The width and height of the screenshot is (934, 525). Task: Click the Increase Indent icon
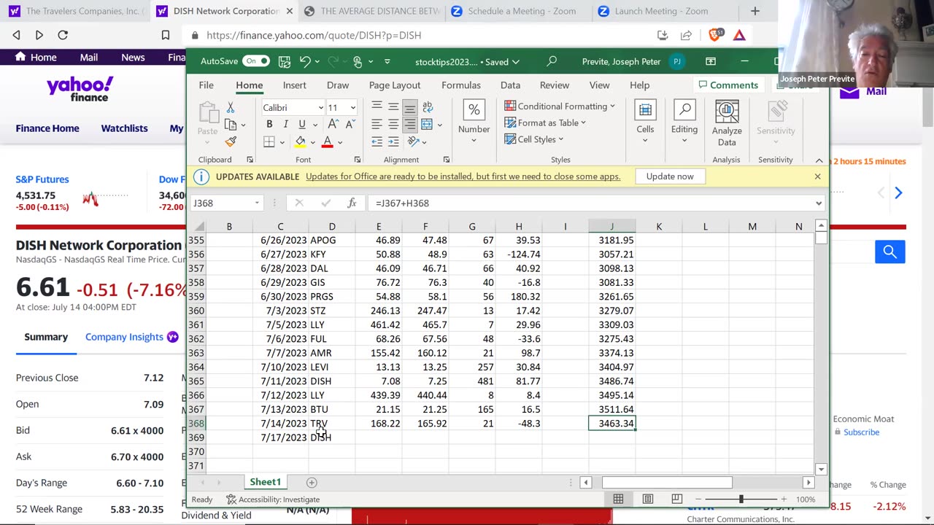(x=393, y=142)
